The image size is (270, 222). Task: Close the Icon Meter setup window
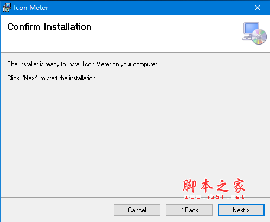(258, 8)
